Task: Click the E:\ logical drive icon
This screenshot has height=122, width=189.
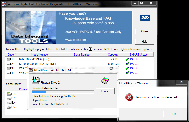Action: click(x=9, y=103)
